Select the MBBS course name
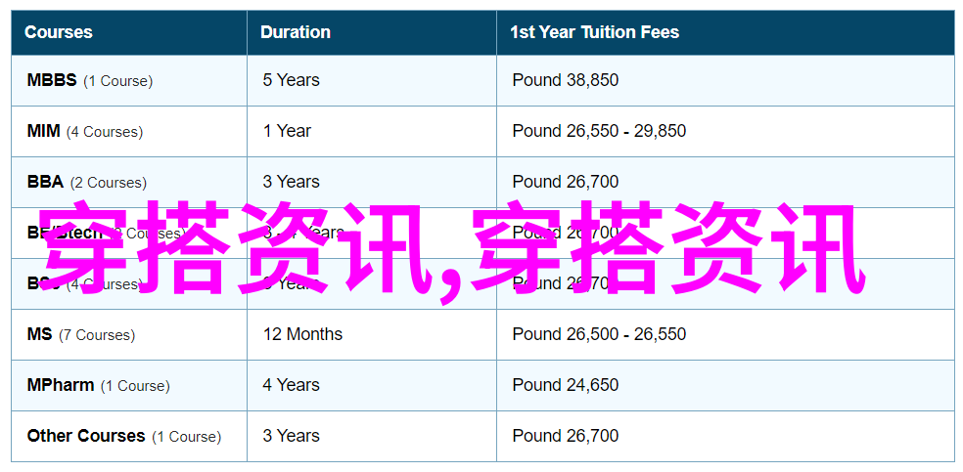Screen dimensions: 963x472 [52, 80]
